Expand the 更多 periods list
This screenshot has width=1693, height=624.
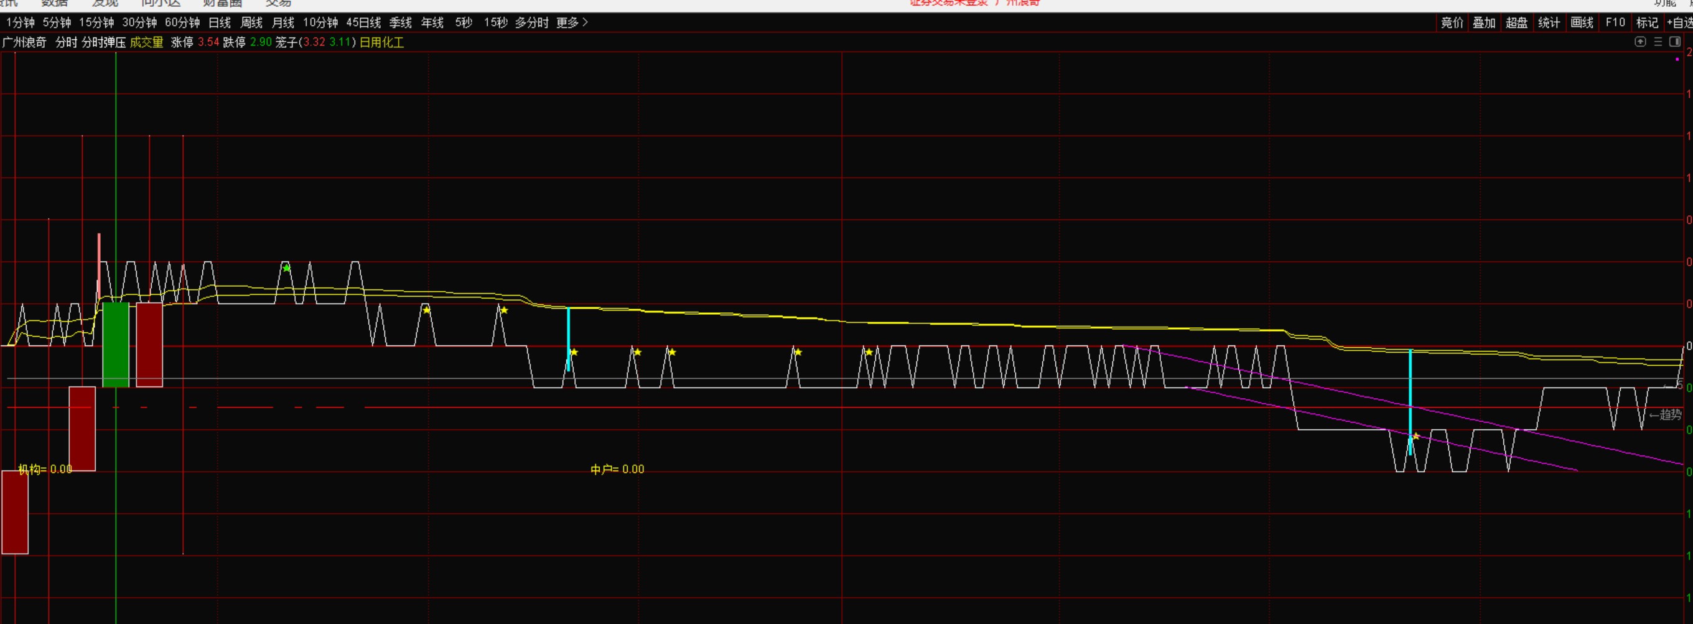[x=572, y=23]
